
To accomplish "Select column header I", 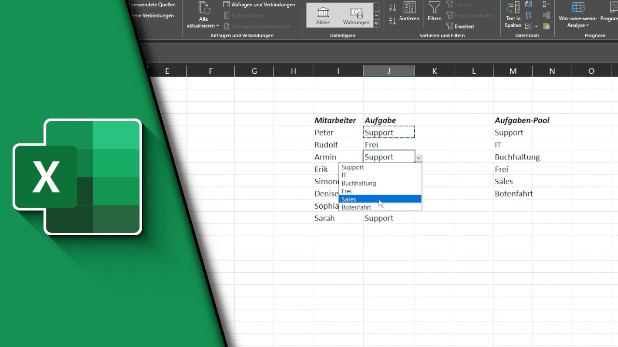I will pyautogui.click(x=338, y=71).
